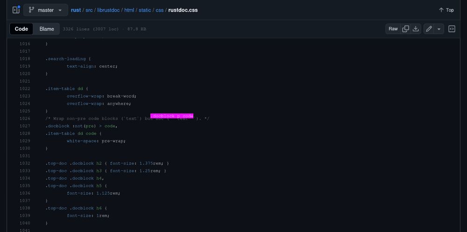Open more edit options dropdown arrow
Viewport: 467px width, 232px height.
coord(439,29)
